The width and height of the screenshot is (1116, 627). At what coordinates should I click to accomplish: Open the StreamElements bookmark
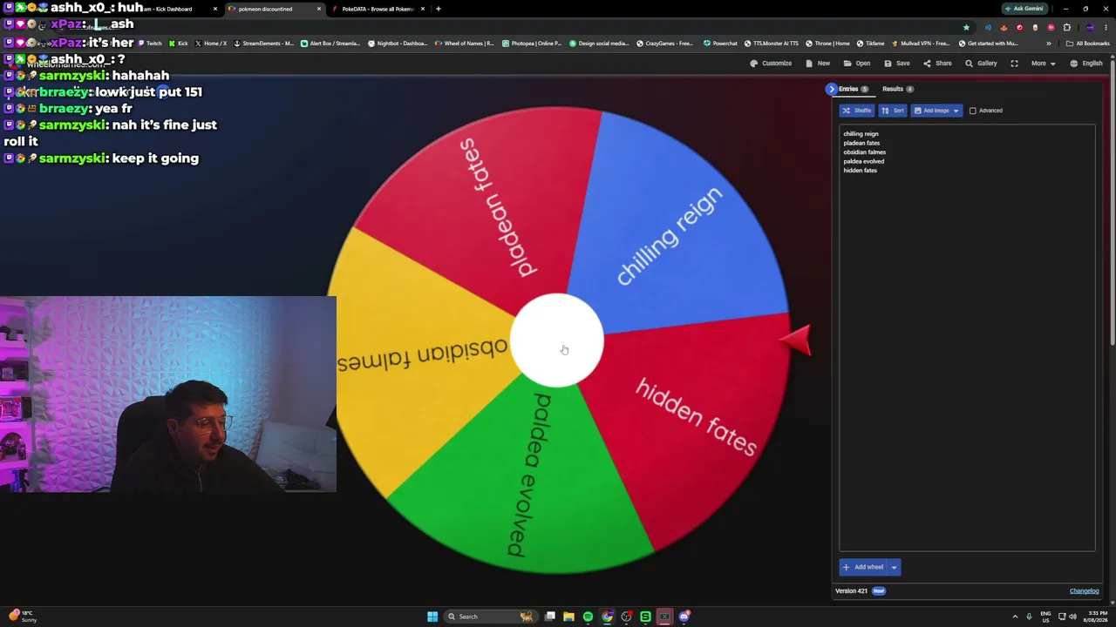coord(263,44)
